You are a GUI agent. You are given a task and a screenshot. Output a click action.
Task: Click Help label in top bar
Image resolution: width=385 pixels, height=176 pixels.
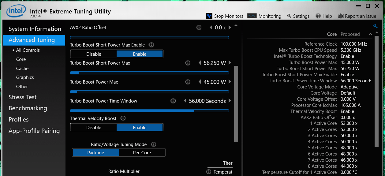point(327,16)
